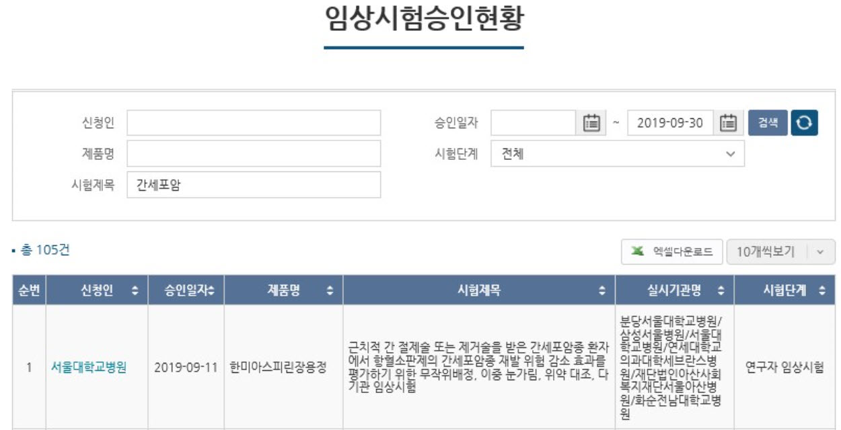Click the 분당서울대학교병원 institution list cell
The width and height of the screenshot is (841, 430).
674,368
